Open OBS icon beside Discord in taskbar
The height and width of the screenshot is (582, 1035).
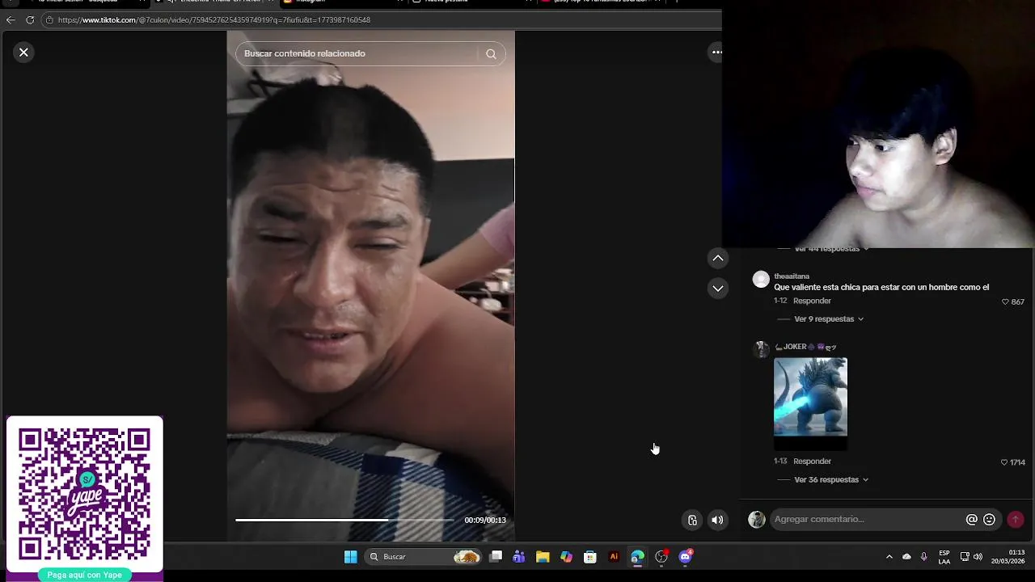click(x=661, y=557)
